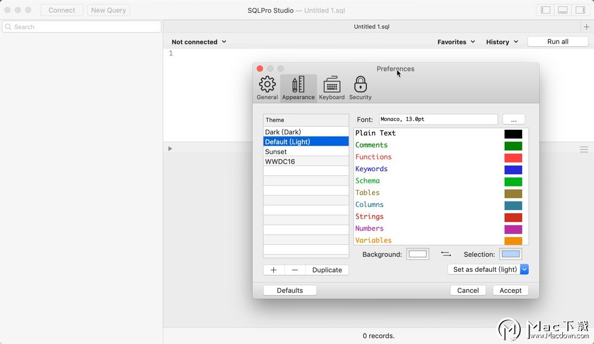594x344 pixels.
Task: Click the Background color well
Action: point(417,254)
